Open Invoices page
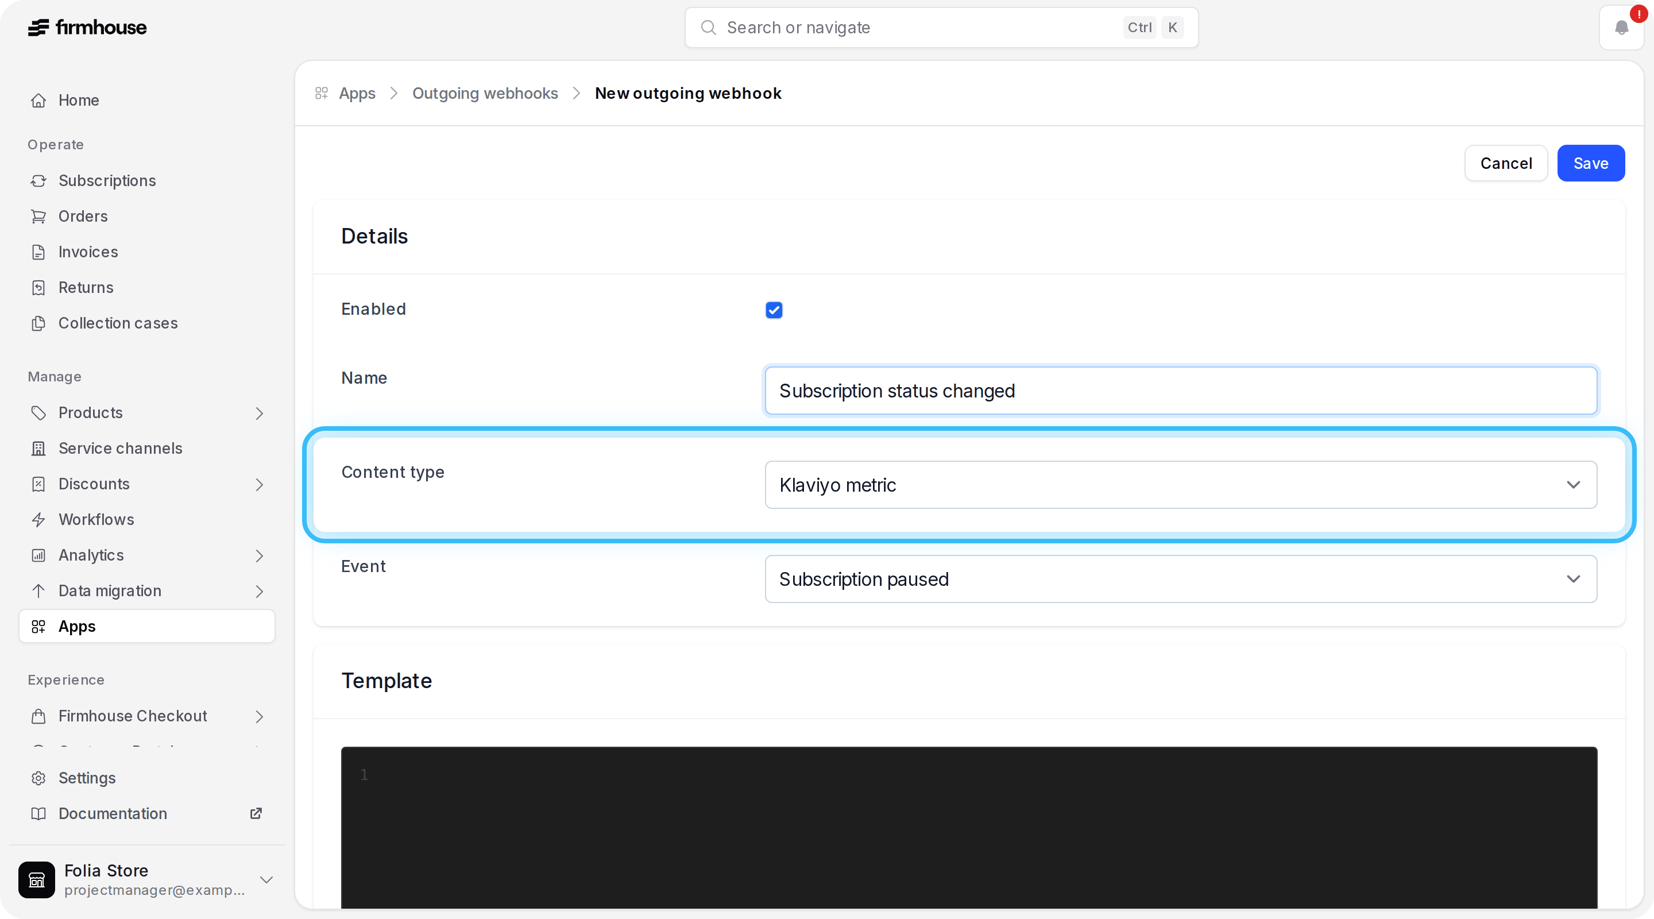Viewport: 1654px width, 919px height. tap(147, 252)
